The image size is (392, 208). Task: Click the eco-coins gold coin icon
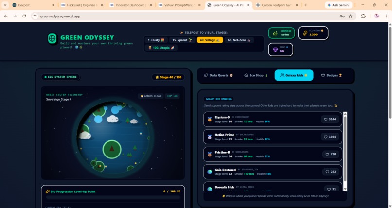tap(305, 33)
